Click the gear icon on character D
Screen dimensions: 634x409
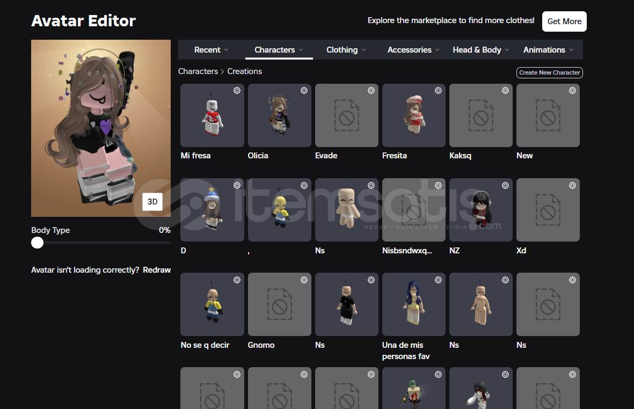[237, 186]
